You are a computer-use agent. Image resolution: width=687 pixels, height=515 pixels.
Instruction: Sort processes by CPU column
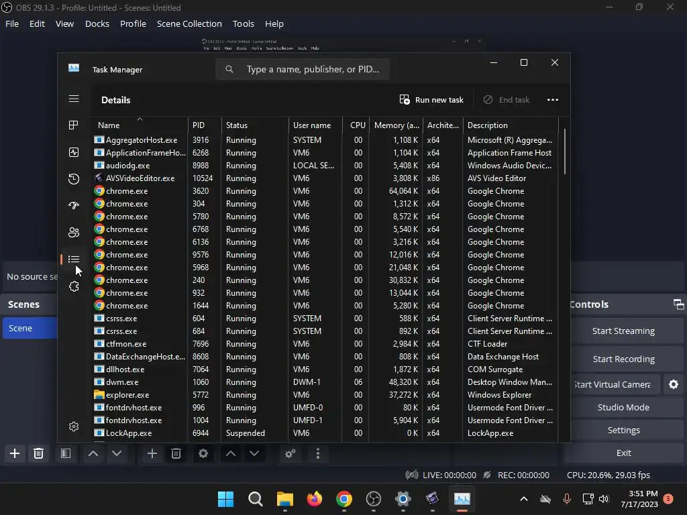356,125
